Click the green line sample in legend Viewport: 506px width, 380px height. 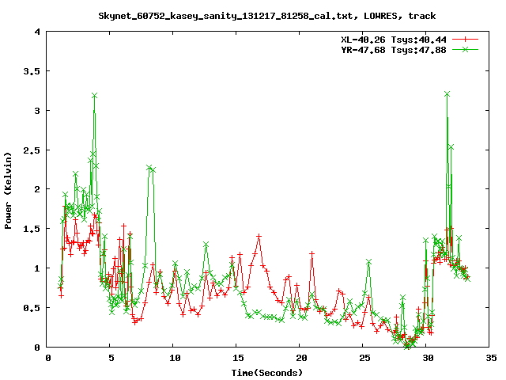(465, 49)
